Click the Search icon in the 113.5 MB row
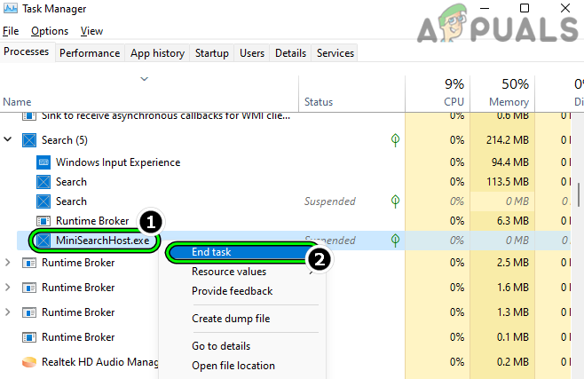 [x=43, y=182]
